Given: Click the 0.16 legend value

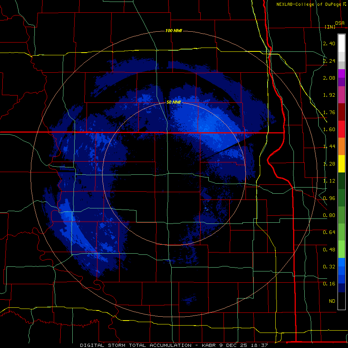Looking at the screenshot, I should (x=329, y=284).
